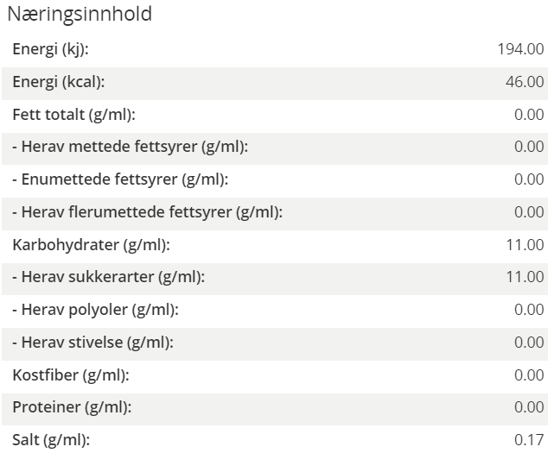Select the Energi (kj) row label
The image size is (548, 453).
pos(50,49)
